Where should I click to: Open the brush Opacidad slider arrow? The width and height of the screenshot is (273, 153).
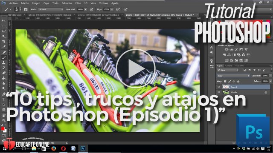[85, 9]
